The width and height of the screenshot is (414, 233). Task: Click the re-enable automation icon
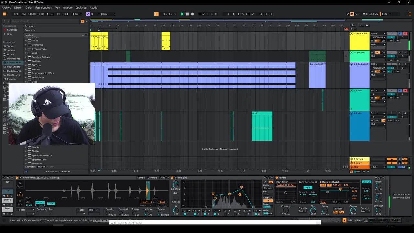pyautogui.click(x=208, y=14)
